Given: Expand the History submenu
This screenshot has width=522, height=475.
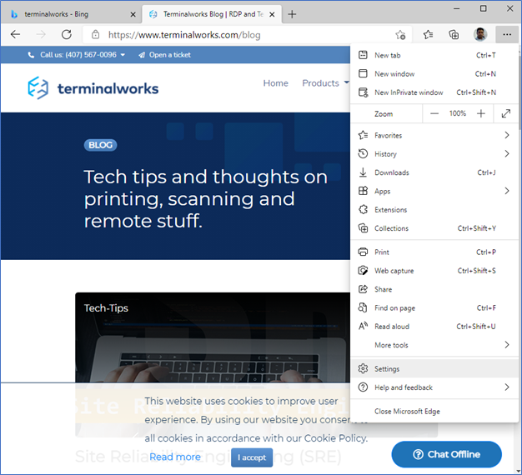Looking at the screenshot, I should (434, 154).
